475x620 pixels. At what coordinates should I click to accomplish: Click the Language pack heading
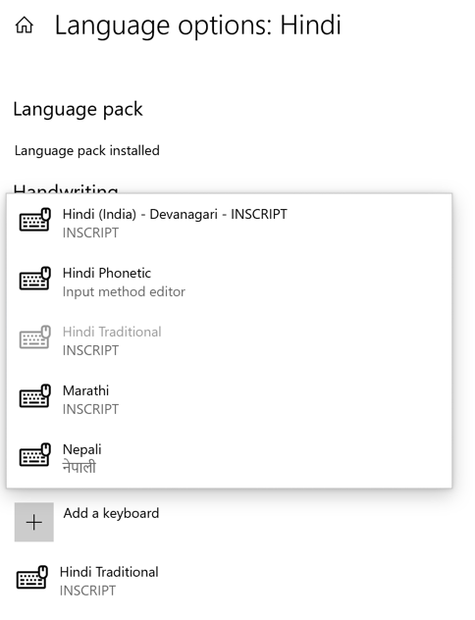pyautogui.click(x=78, y=110)
